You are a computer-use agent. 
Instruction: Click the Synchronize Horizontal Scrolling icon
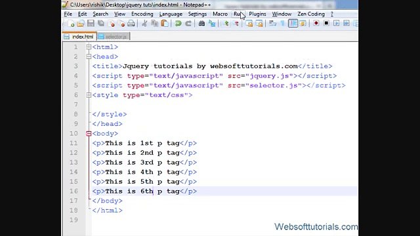point(259,24)
